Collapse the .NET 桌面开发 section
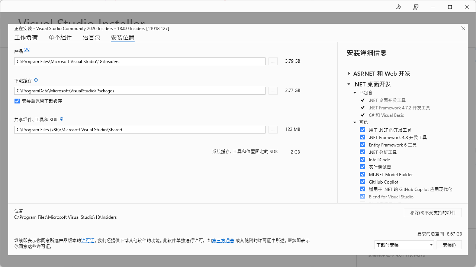 (349, 84)
